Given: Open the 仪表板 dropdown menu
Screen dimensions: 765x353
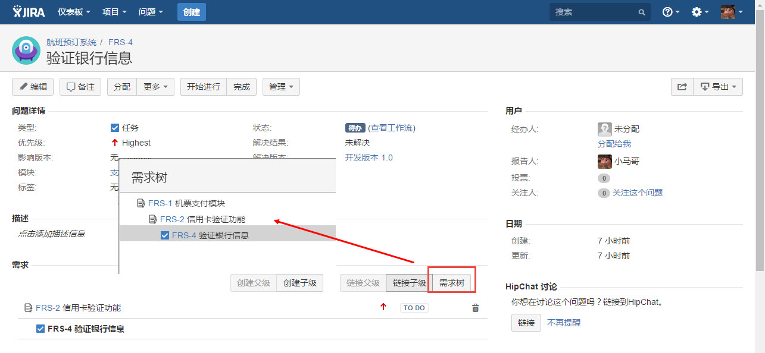Looking at the screenshot, I should point(74,12).
